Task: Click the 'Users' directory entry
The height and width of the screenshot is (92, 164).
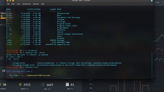Action: 60,36
